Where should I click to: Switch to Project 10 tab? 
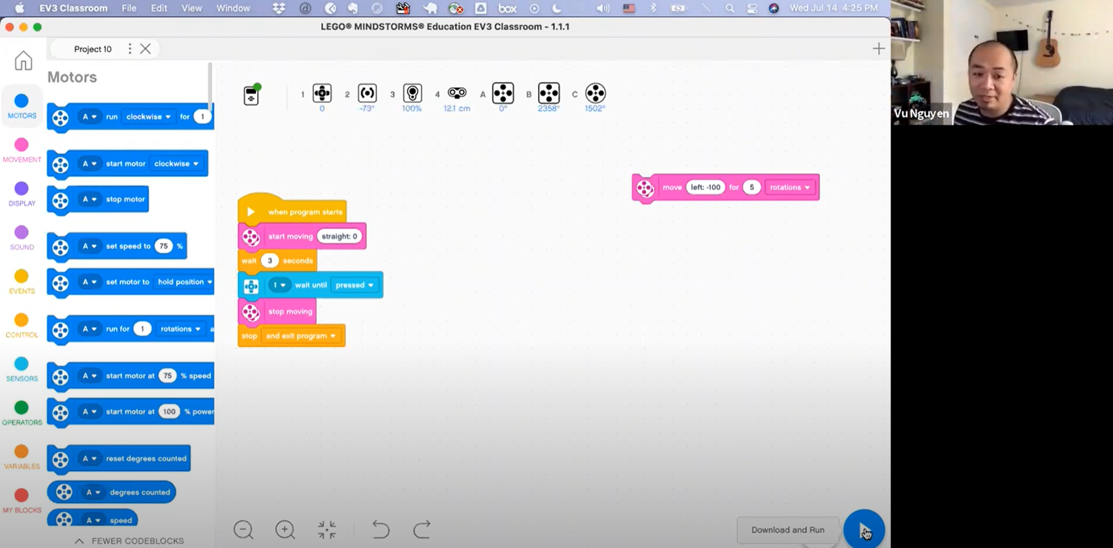tap(93, 49)
